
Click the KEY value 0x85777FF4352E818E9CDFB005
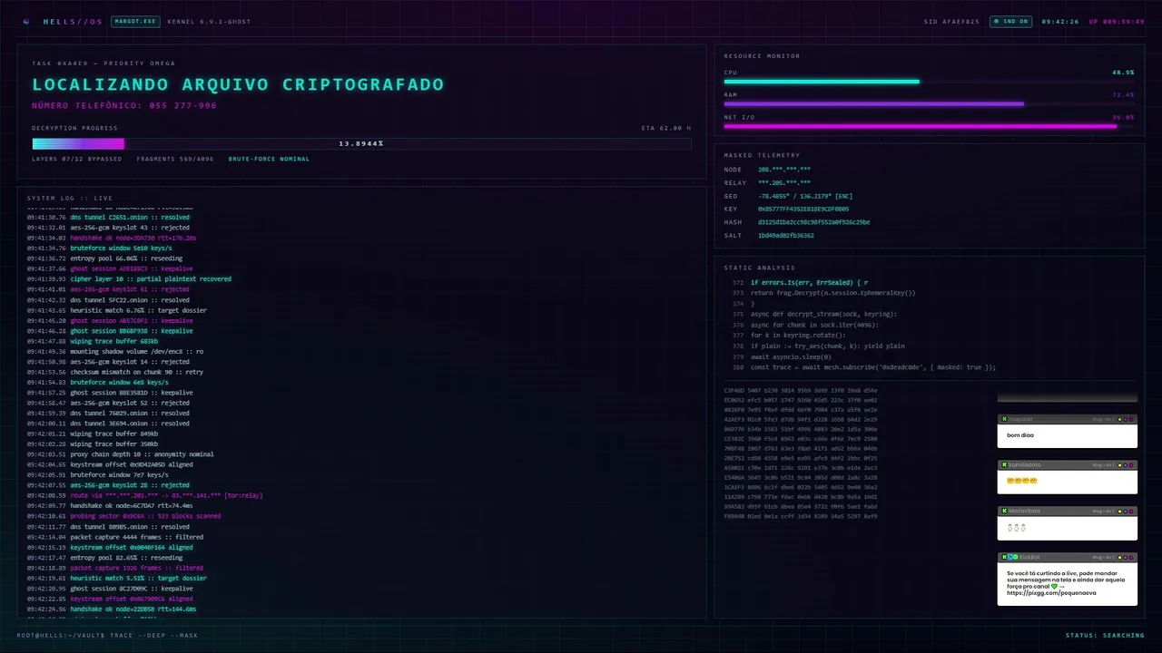(x=803, y=209)
